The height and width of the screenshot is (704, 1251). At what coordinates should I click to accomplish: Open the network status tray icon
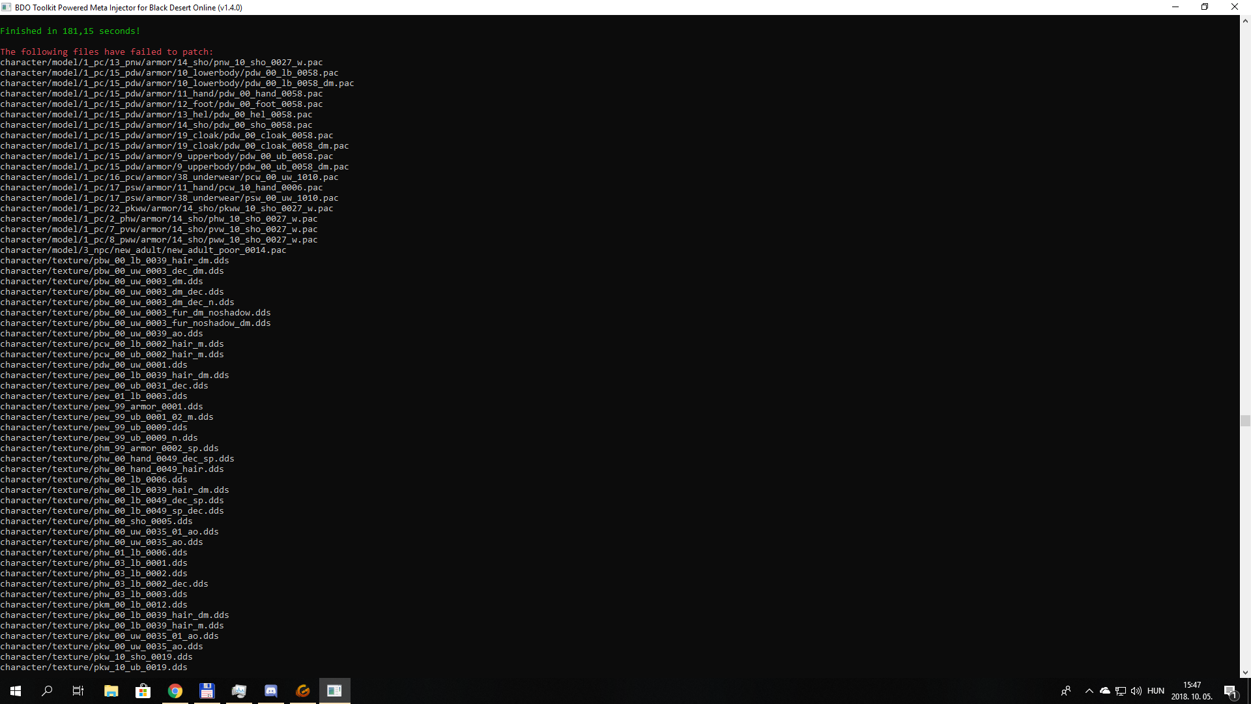point(1121,691)
